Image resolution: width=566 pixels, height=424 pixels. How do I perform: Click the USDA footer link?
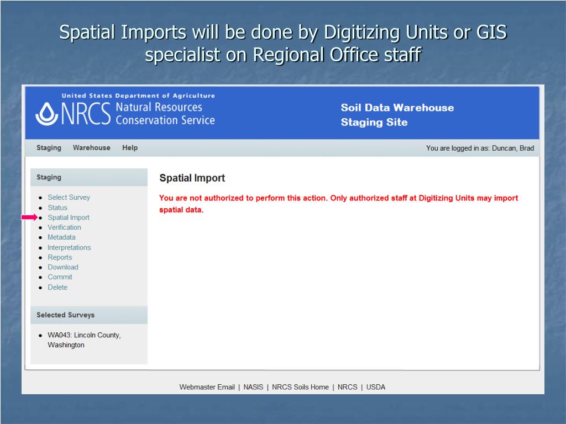(376, 387)
